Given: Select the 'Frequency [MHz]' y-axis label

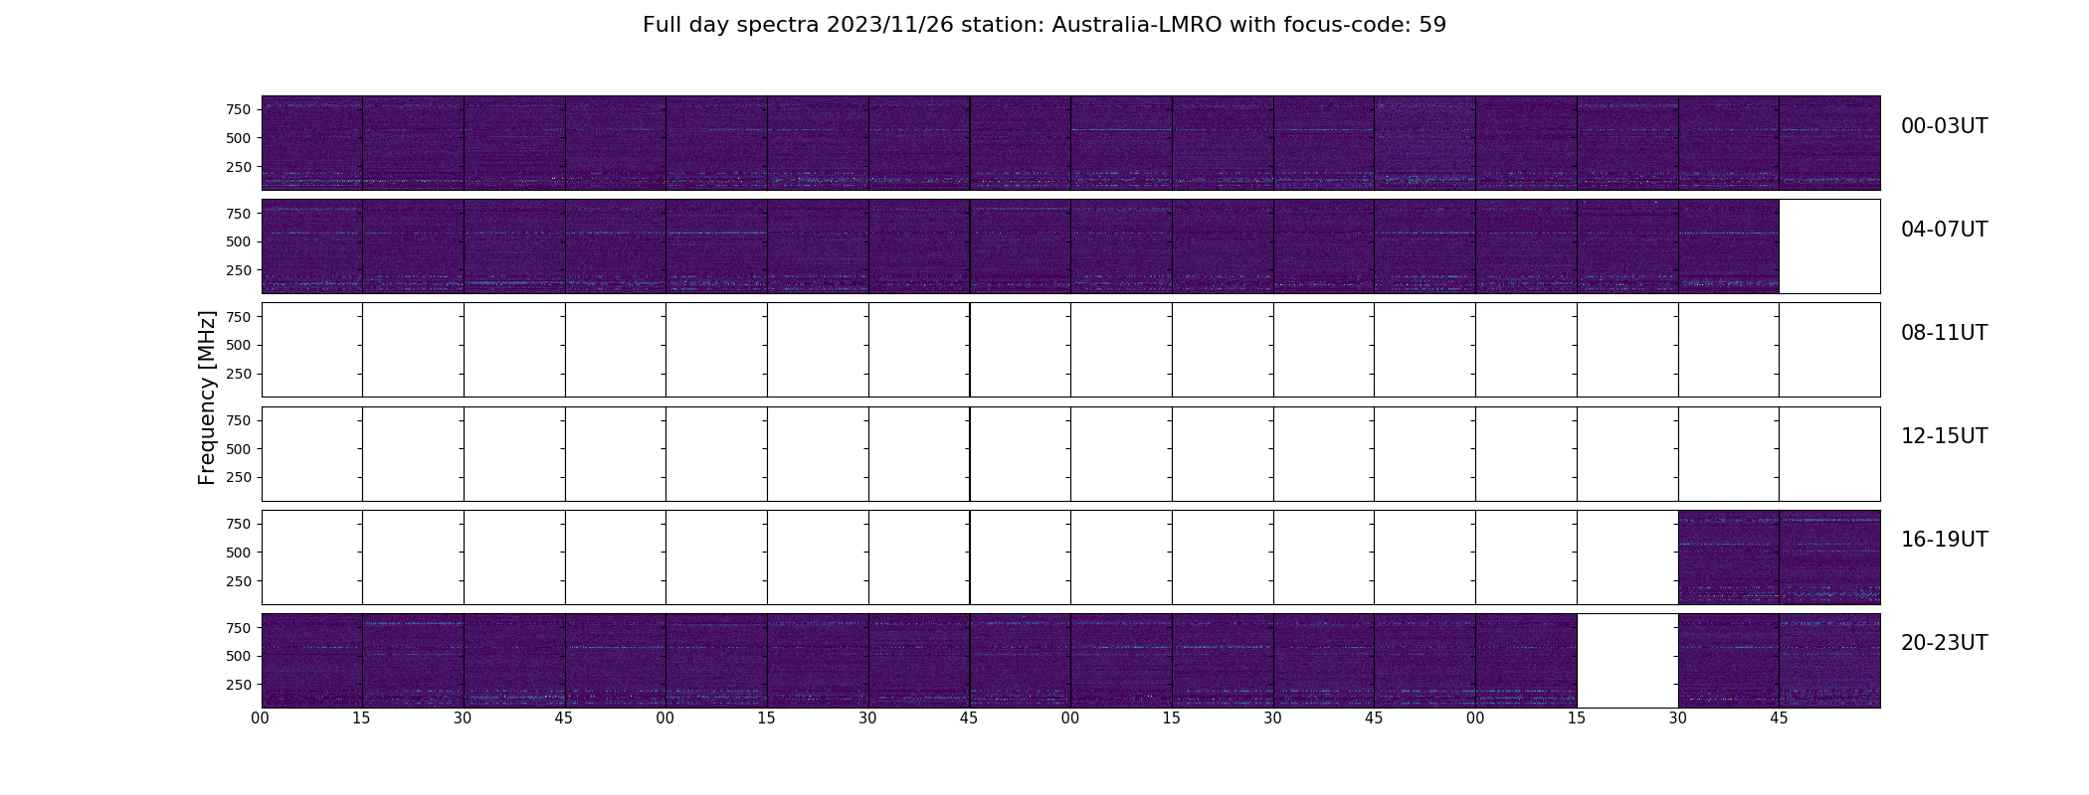Looking at the screenshot, I should point(207,397).
